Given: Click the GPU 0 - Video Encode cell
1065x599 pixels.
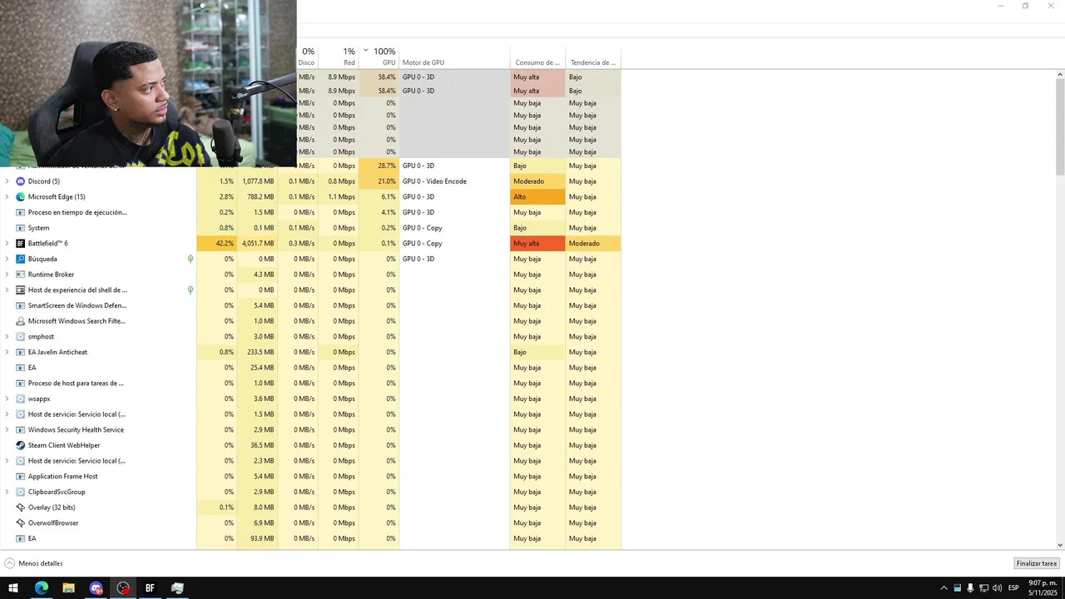Looking at the screenshot, I should (x=454, y=181).
